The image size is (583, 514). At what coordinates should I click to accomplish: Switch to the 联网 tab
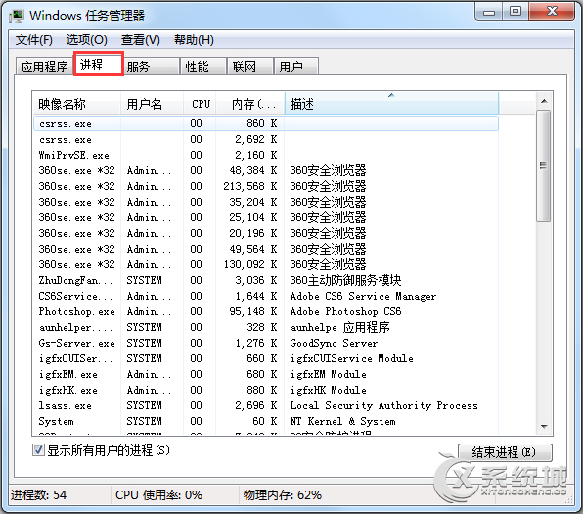pyautogui.click(x=249, y=67)
